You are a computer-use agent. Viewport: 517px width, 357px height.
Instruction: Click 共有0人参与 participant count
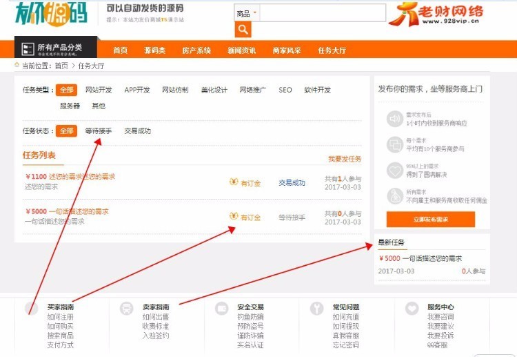(343, 213)
